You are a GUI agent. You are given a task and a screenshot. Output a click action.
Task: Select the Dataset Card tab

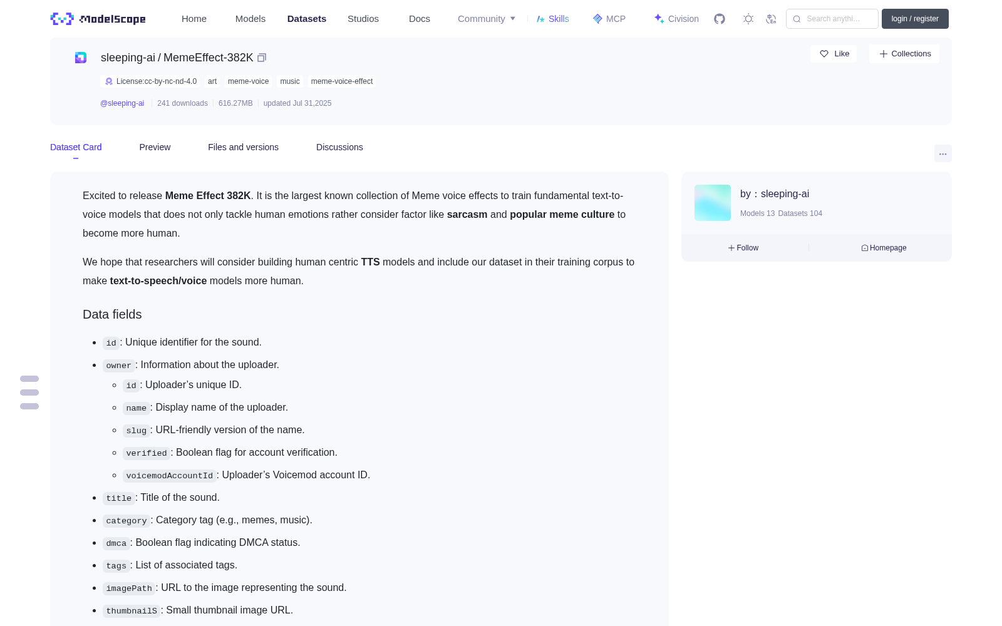click(76, 147)
